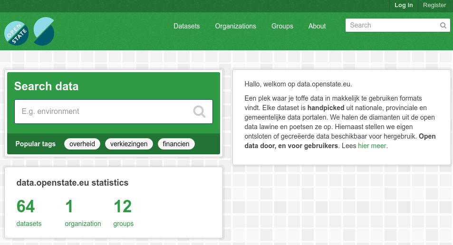This screenshot has height=245, width=453.
Task: Open the 1 organization statistic
Action: (83, 213)
